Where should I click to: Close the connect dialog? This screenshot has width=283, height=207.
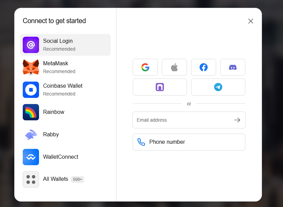[251, 21]
